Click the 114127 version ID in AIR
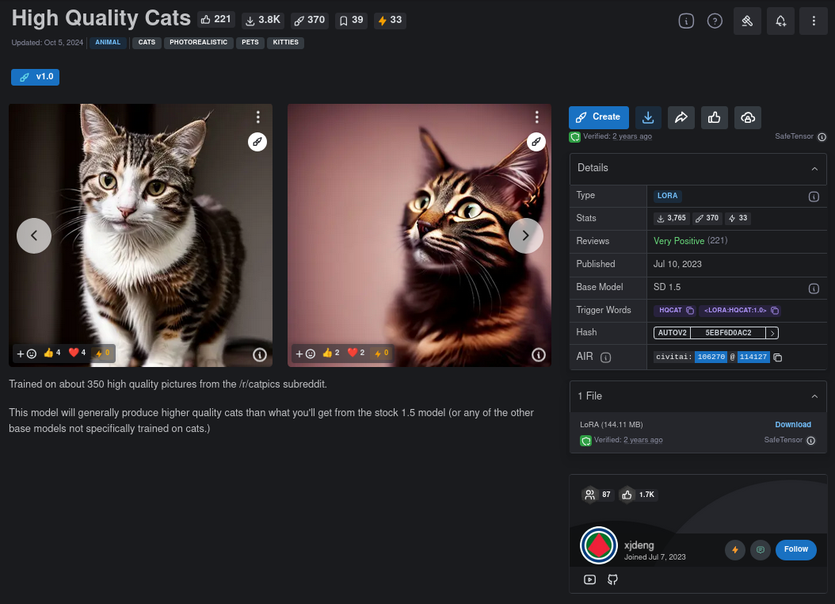The width and height of the screenshot is (835, 604). (753, 357)
